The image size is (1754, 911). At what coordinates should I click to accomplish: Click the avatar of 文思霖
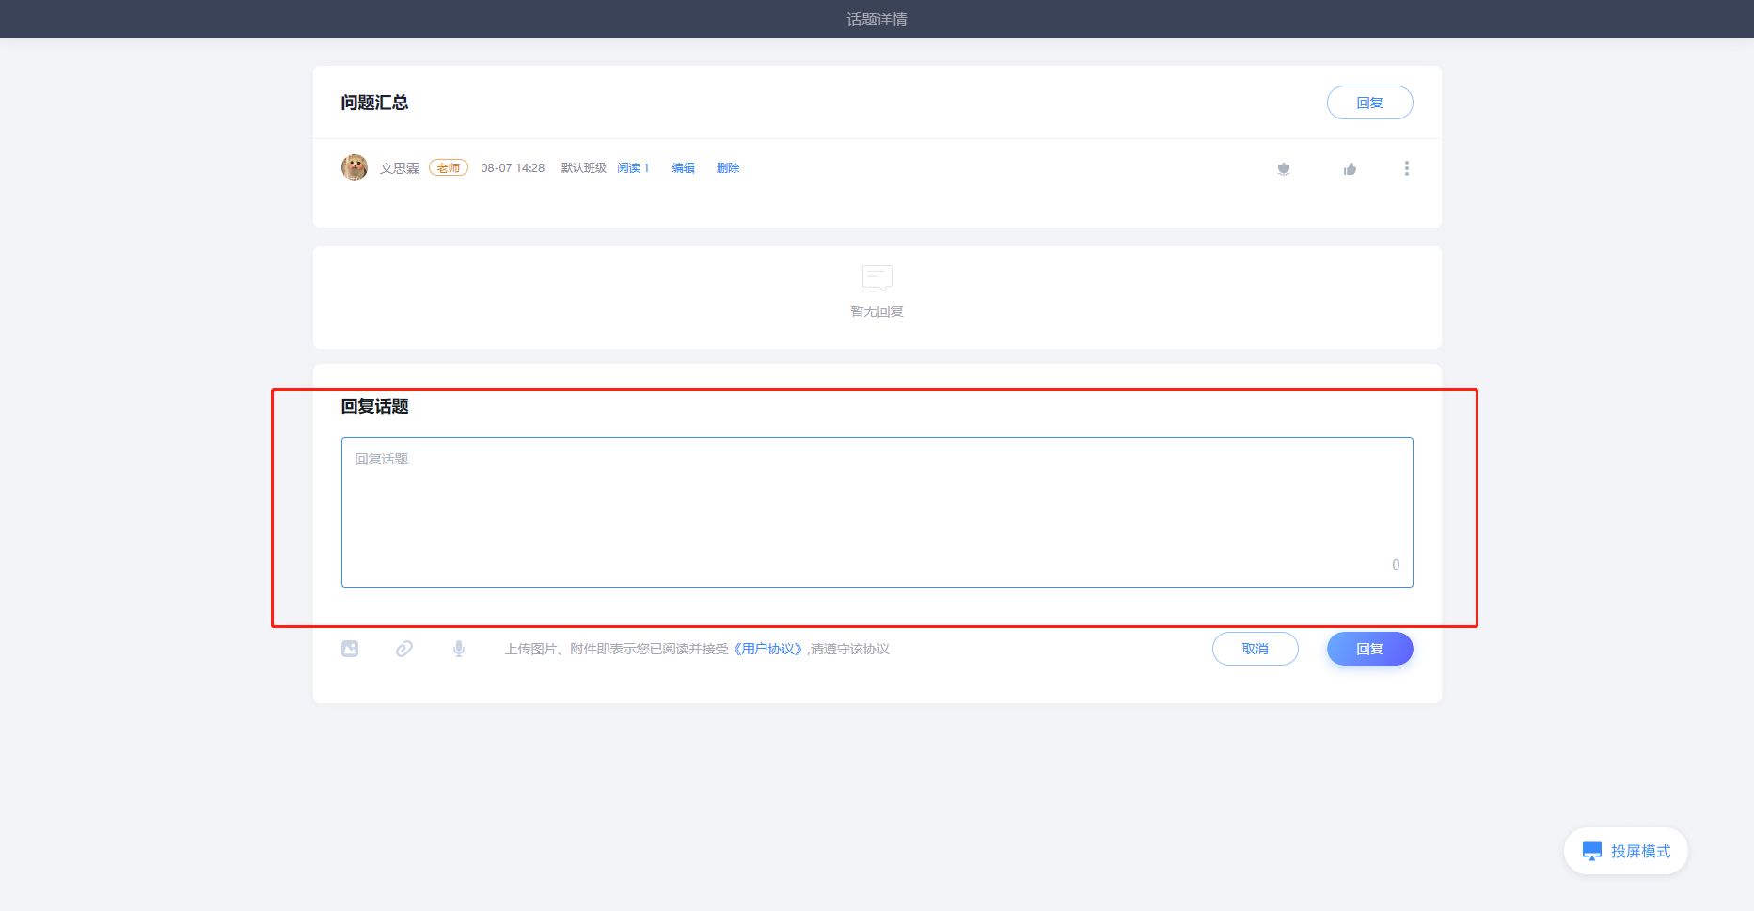(x=355, y=167)
